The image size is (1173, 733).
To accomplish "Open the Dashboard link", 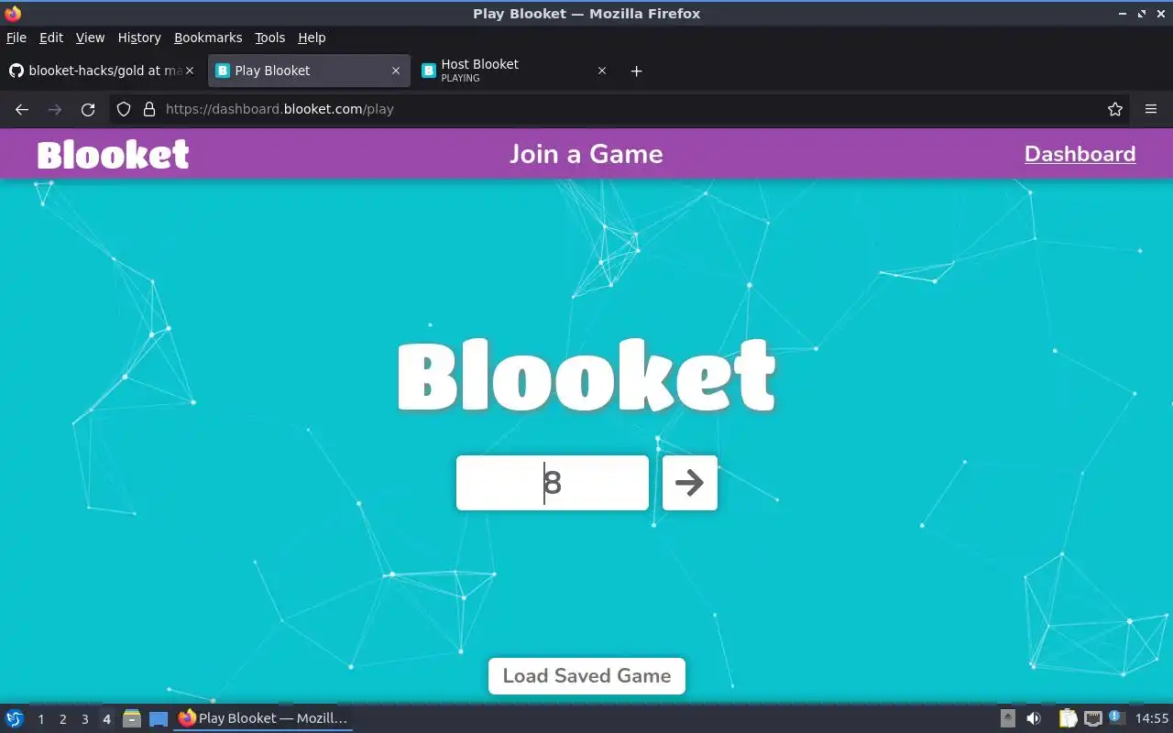I will pyautogui.click(x=1080, y=154).
